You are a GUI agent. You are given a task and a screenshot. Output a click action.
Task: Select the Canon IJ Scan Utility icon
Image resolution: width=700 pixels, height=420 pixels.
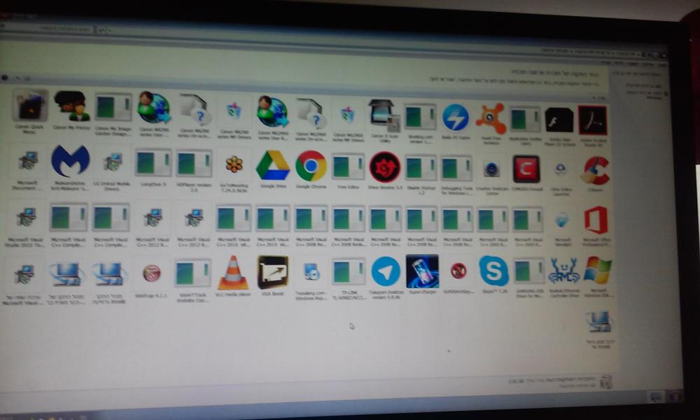384,115
